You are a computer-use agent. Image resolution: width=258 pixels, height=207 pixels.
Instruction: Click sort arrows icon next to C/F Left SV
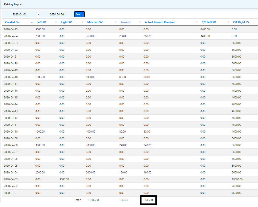(x=228, y=22)
